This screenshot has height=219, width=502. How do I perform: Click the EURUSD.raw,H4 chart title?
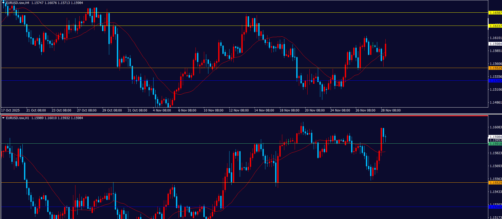point(17,3)
